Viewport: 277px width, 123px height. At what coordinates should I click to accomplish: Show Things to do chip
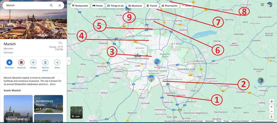click(x=115, y=6)
